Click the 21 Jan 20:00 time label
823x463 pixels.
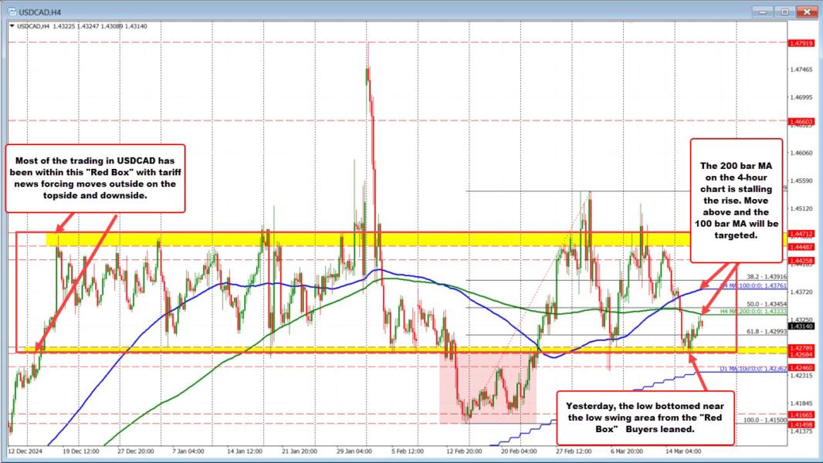pos(300,451)
